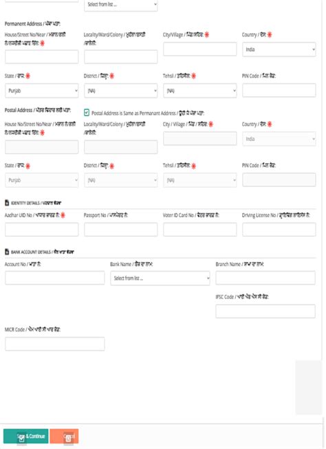Click the Bank Account Details section icon

(7, 252)
